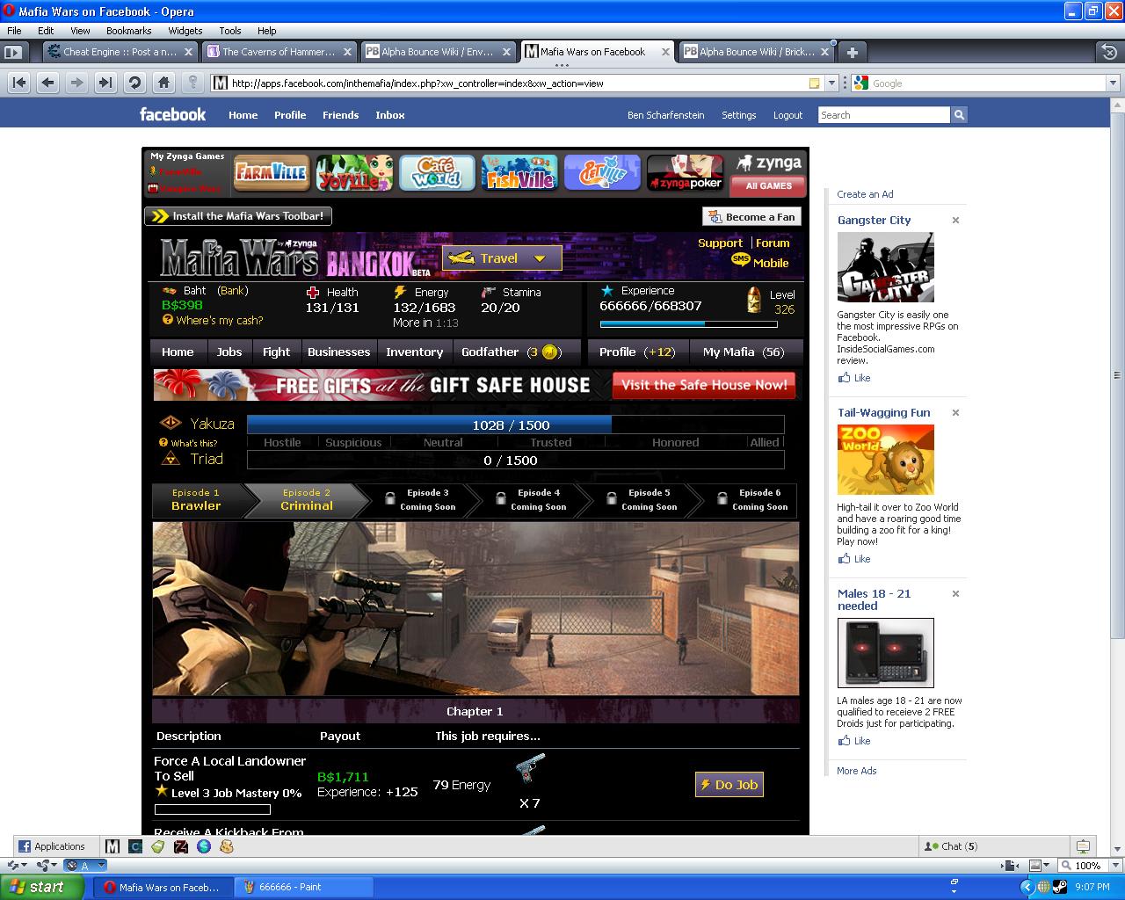Go to Opera home page icon
Viewport: 1125px width, 900px height.
point(163,83)
